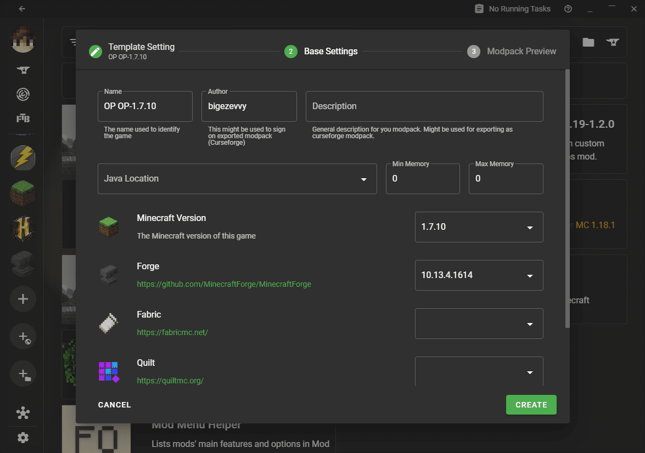
Task: Open the fabricmc.net link
Action: click(172, 332)
